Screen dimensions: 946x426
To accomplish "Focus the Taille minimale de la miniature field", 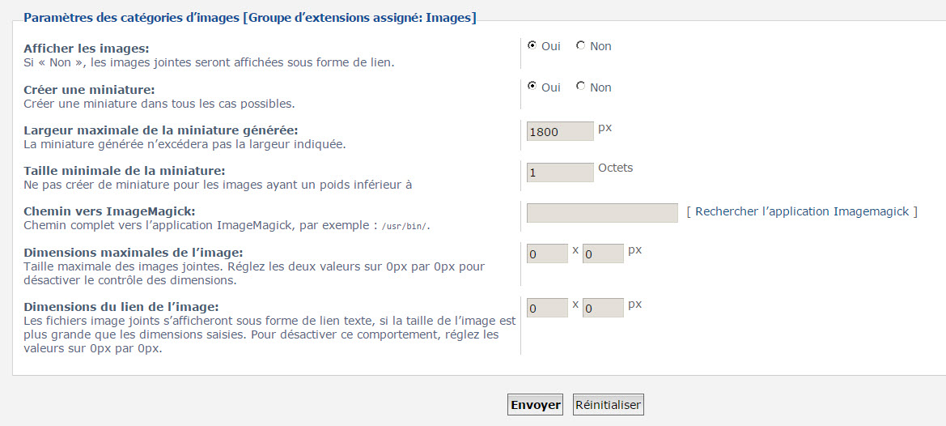I will point(560,173).
